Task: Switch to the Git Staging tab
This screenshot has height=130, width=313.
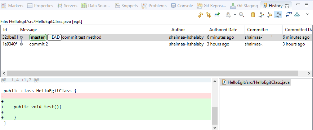Action: [244, 6]
